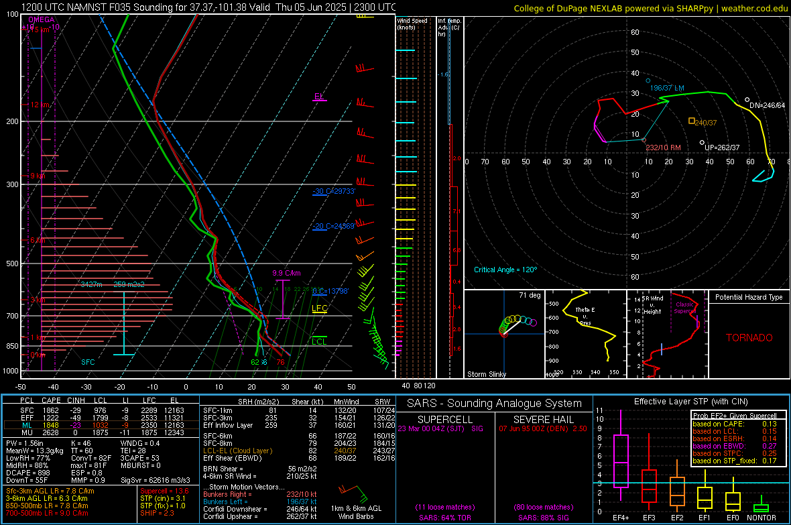Click the SHIP = 2.3 value

coord(157,513)
